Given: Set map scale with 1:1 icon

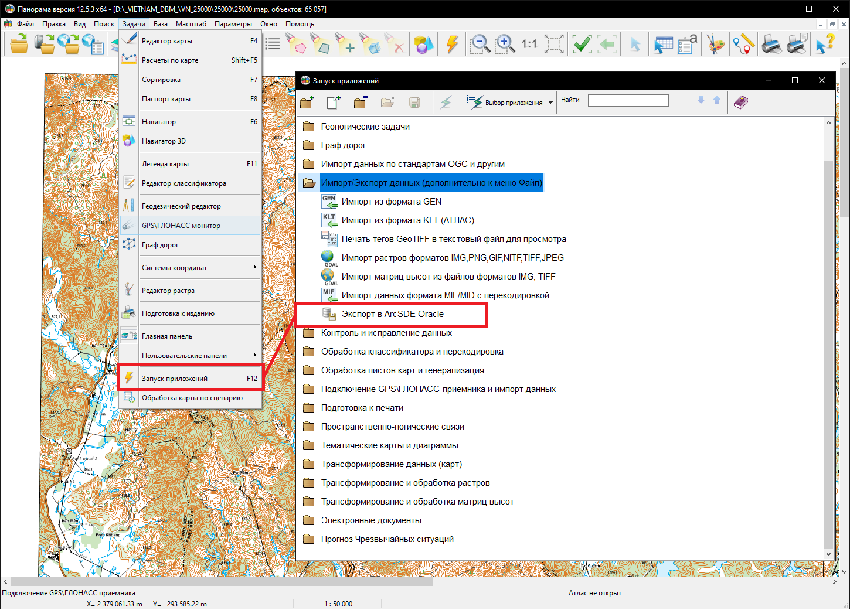Looking at the screenshot, I should 529,44.
